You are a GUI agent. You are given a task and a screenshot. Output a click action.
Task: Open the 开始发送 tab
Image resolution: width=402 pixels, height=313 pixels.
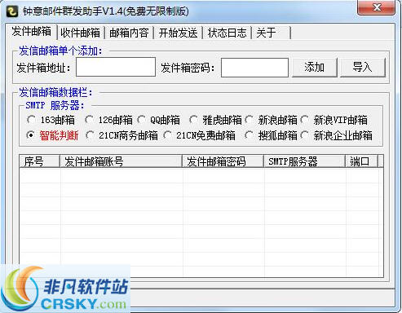(178, 33)
